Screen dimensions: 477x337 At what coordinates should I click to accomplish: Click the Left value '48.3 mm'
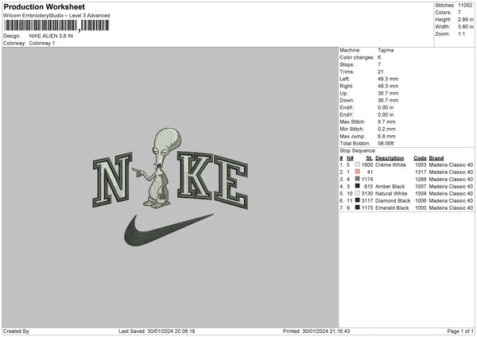[388, 79]
